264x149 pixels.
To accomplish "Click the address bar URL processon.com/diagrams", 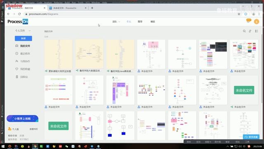I will [44, 14].
